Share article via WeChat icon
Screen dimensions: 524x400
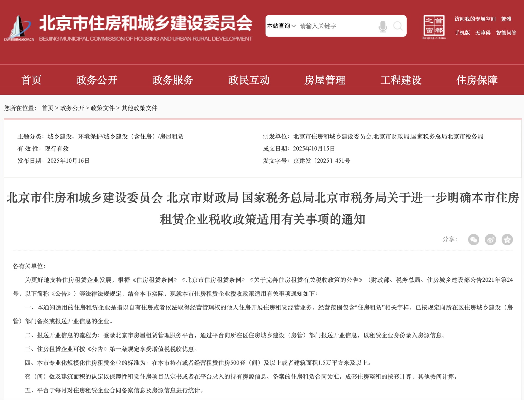474,240
